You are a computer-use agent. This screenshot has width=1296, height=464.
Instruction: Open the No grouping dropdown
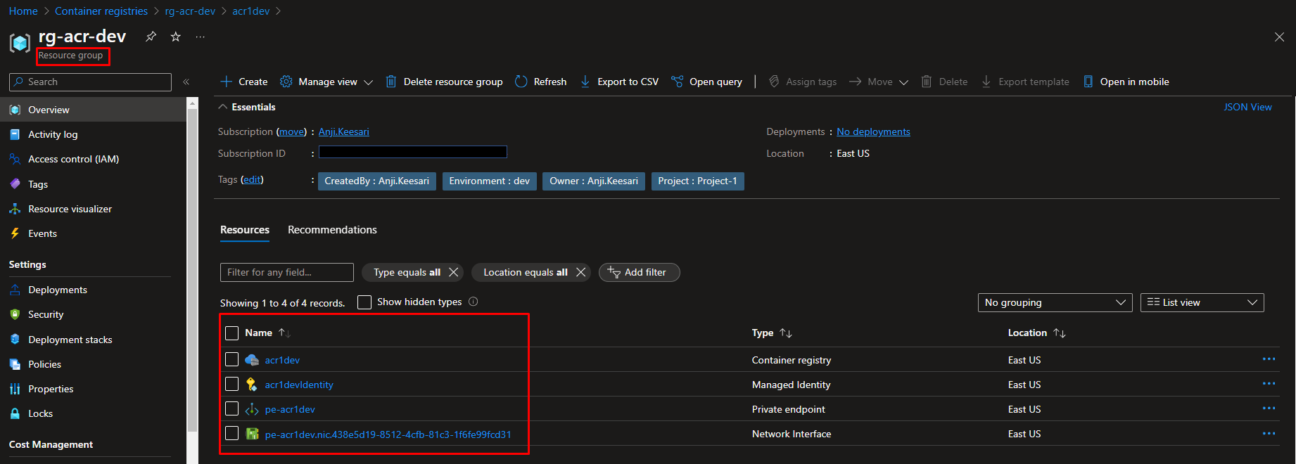[1055, 302]
